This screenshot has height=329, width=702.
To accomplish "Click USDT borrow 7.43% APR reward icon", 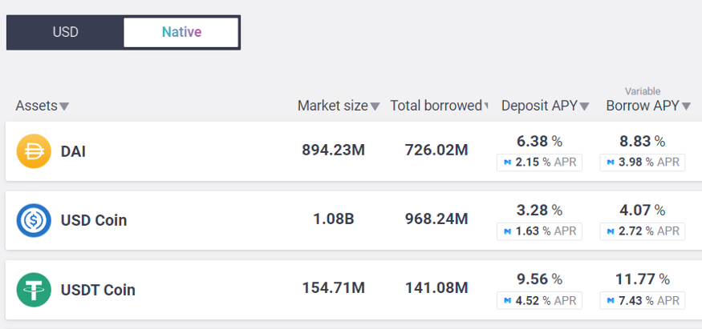I will tap(611, 301).
